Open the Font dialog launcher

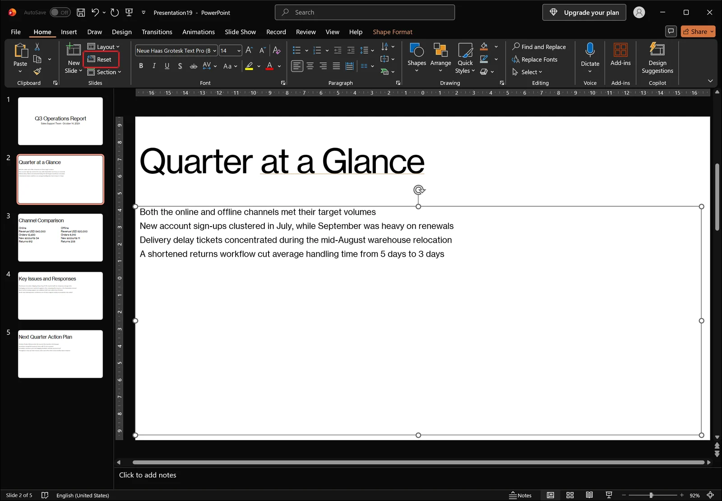click(x=283, y=83)
